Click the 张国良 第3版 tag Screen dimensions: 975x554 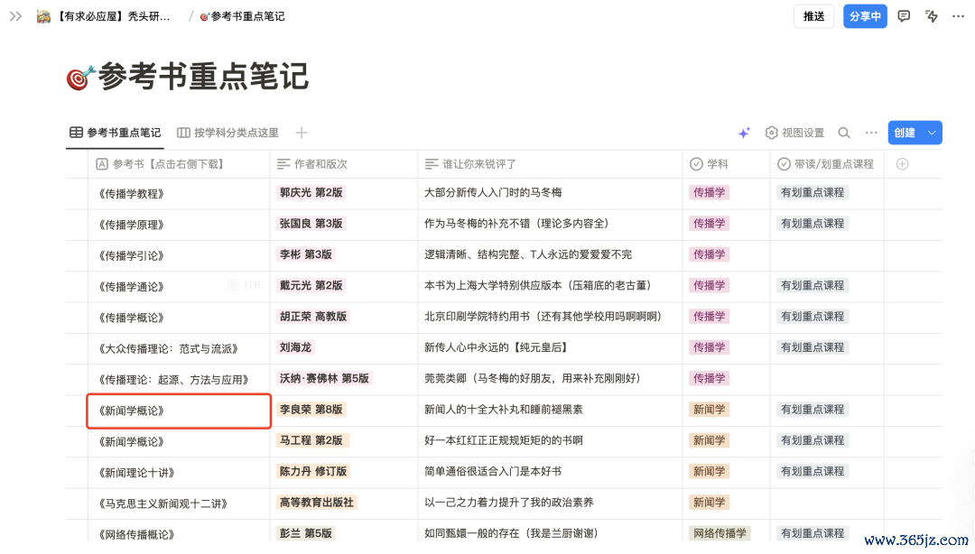coord(311,224)
